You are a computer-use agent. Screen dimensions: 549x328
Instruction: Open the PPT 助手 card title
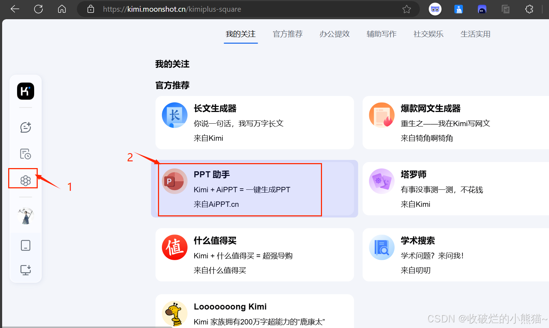[212, 174]
